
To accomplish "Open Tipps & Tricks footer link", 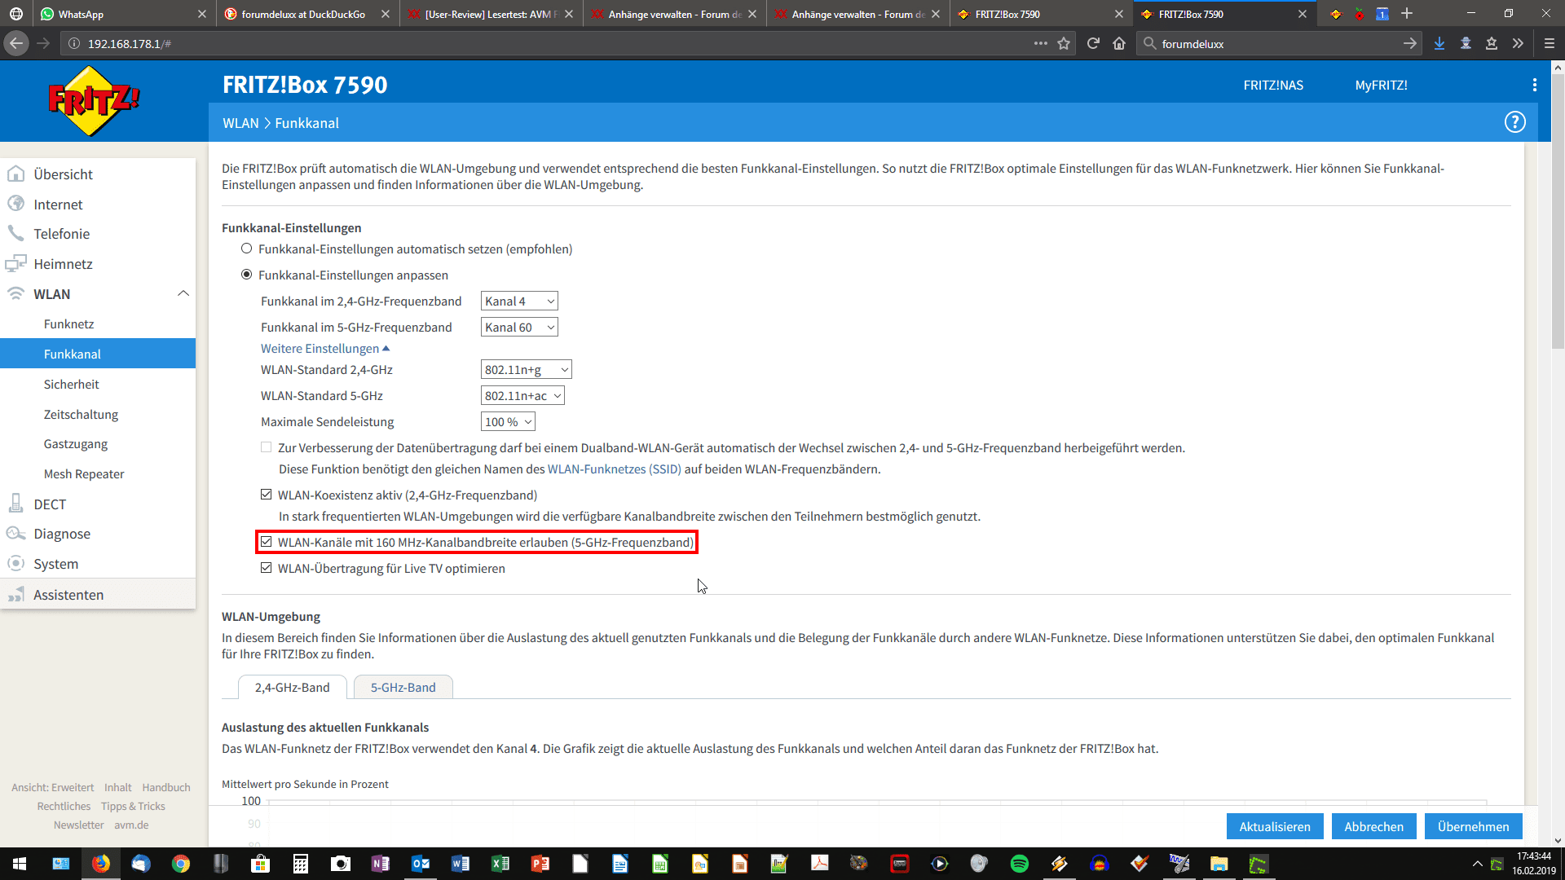I will tap(133, 806).
